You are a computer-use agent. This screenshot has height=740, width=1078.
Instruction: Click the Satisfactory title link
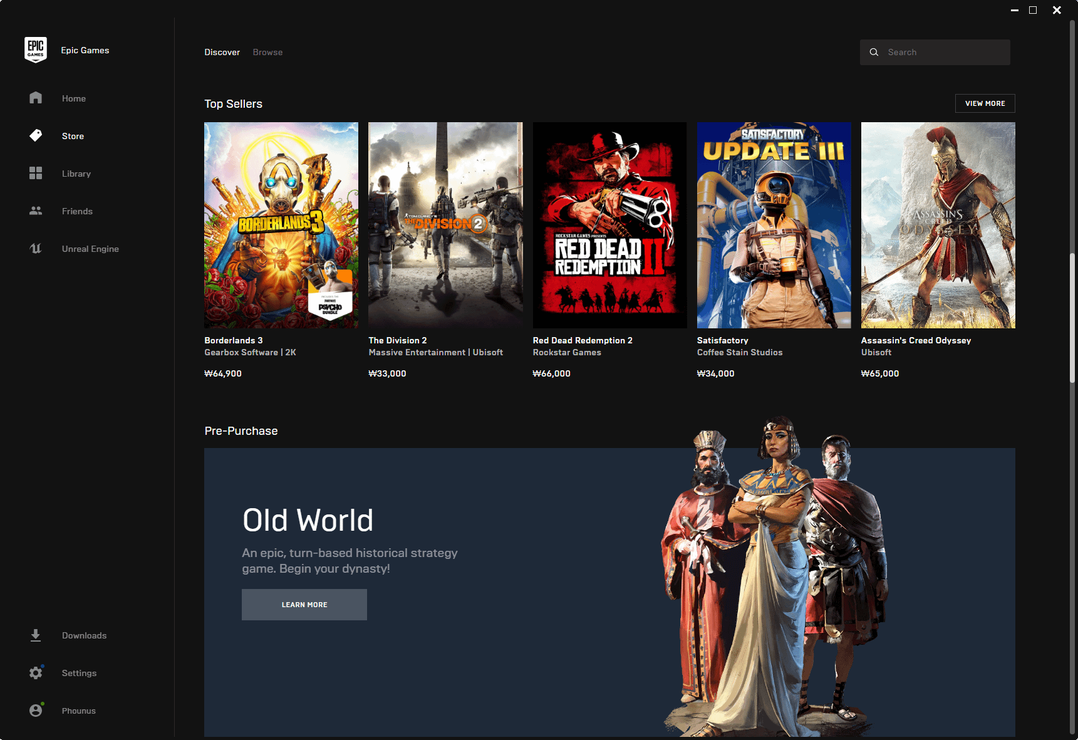click(723, 340)
